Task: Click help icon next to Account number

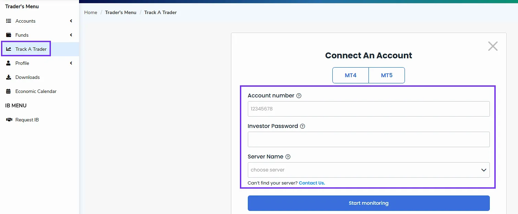Action: tap(299, 96)
